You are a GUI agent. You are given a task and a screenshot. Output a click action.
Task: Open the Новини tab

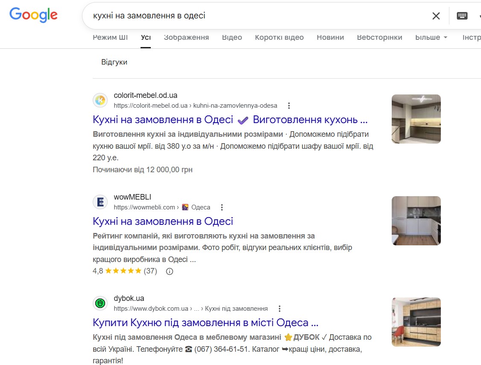point(330,38)
